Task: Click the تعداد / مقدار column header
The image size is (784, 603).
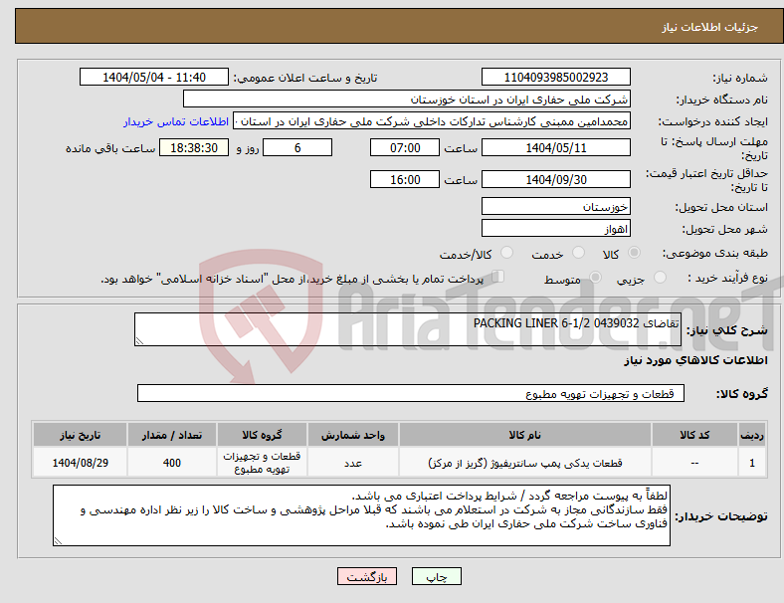Action: [171, 435]
